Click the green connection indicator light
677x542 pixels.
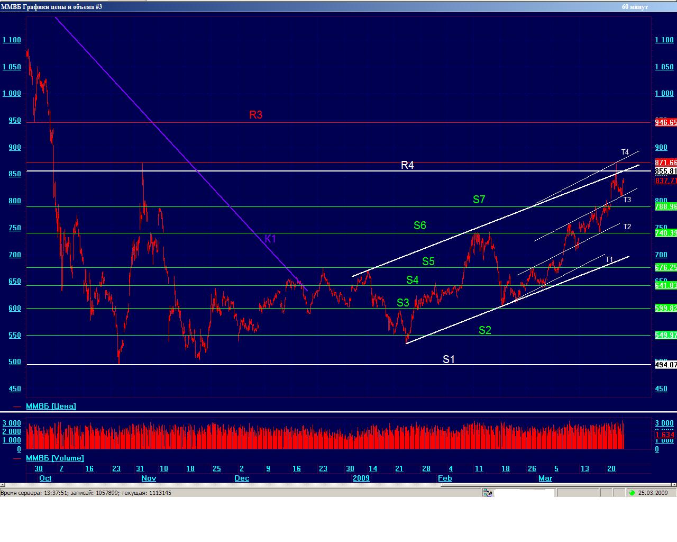click(631, 493)
